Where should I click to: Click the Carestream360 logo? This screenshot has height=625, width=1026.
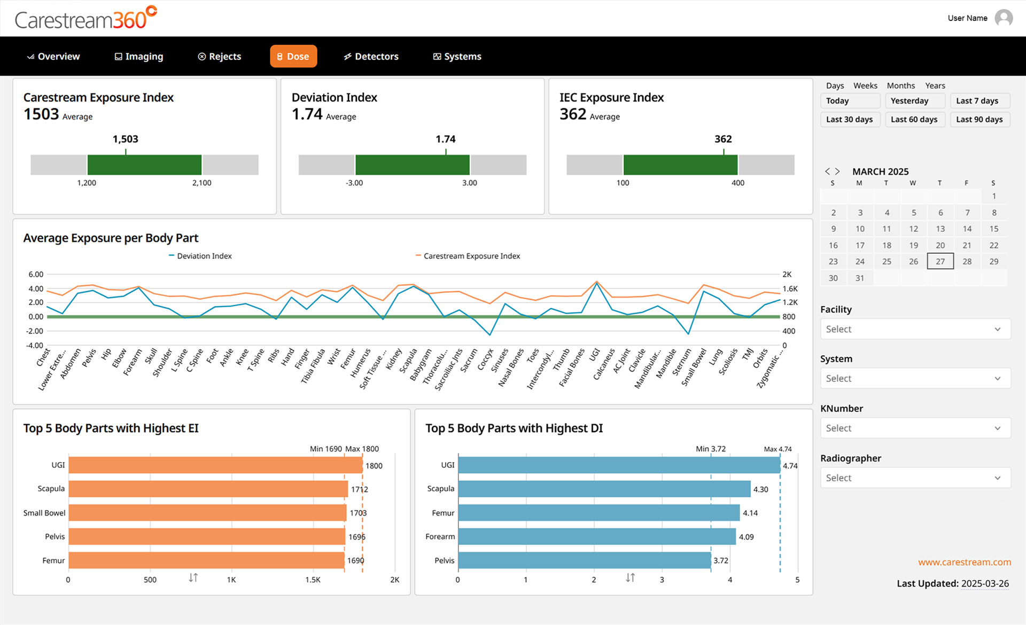(85, 18)
